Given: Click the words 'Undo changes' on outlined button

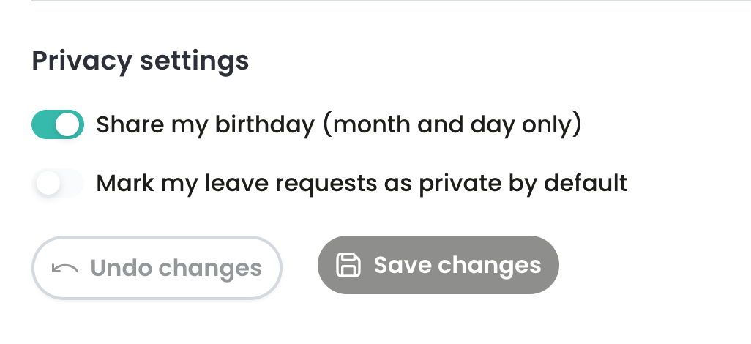Looking at the screenshot, I should 176,268.
